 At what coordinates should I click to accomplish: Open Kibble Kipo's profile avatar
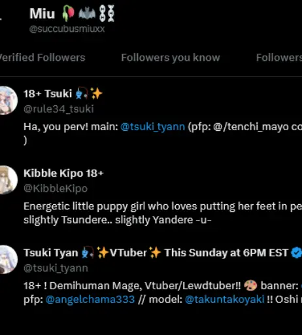coord(8,180)
